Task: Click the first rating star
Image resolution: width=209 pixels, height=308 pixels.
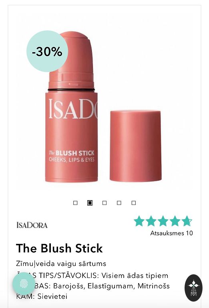Action: [139, 221]
